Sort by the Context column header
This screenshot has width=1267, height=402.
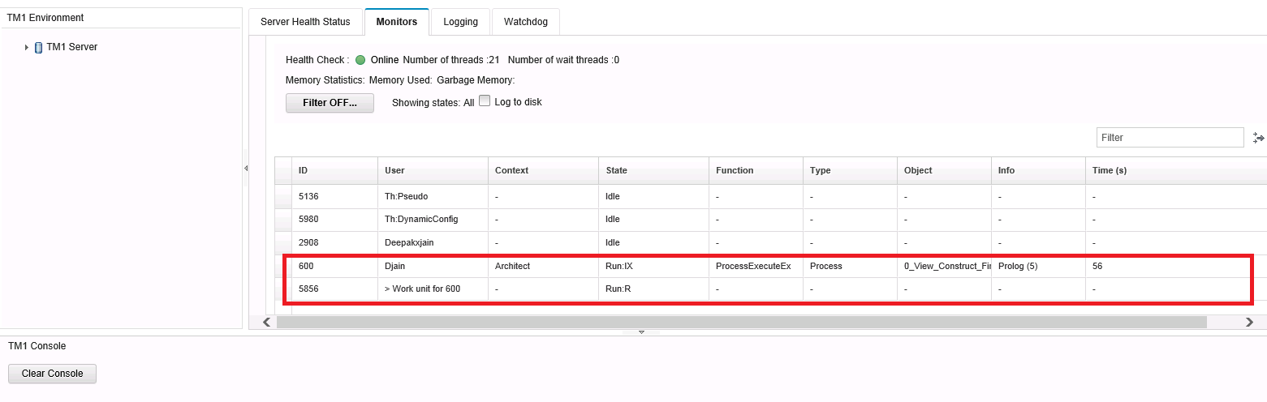[544, 171]
